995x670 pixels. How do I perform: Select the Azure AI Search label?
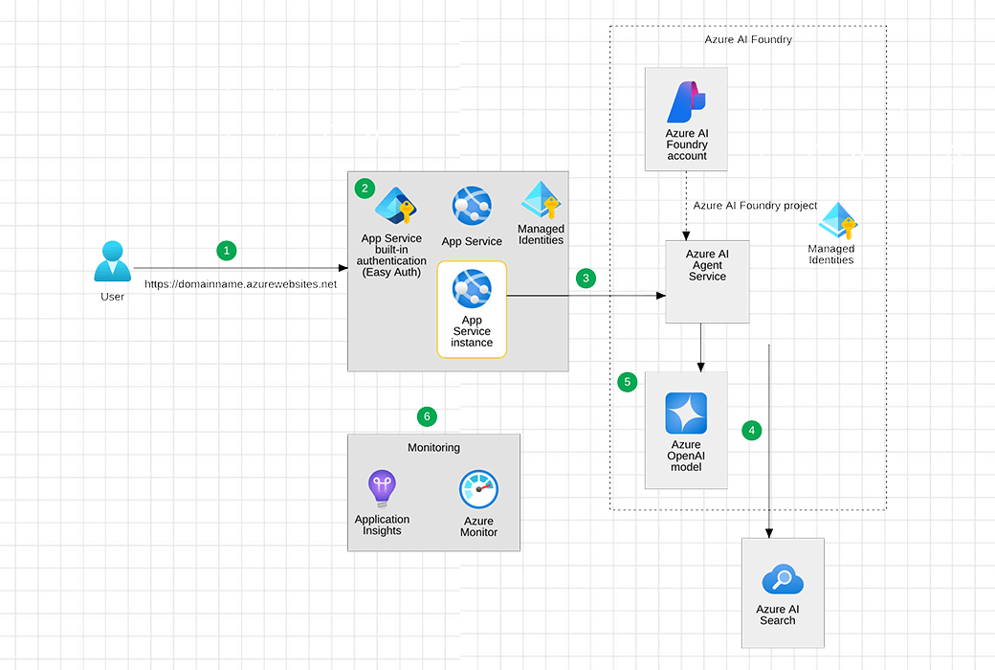(777, 614)
